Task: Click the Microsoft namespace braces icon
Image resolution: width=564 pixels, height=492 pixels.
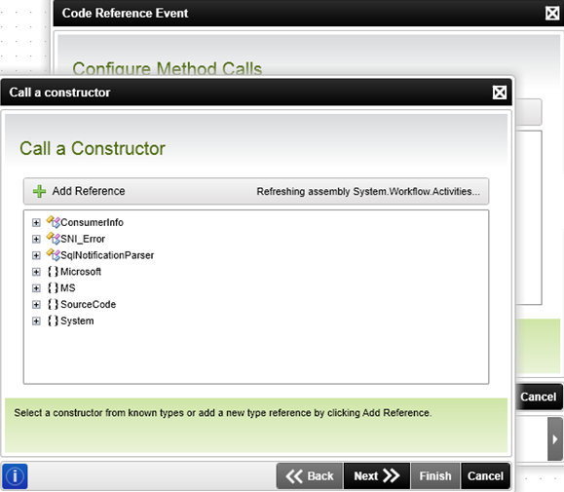Action: [x=53, y=272]
